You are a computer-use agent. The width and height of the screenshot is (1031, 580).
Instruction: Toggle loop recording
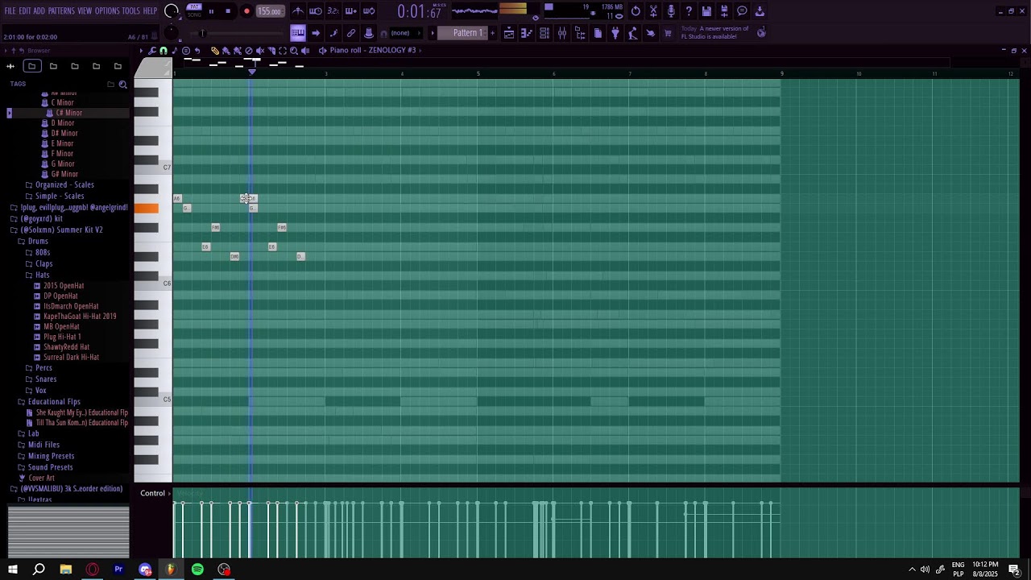point(369,11)
